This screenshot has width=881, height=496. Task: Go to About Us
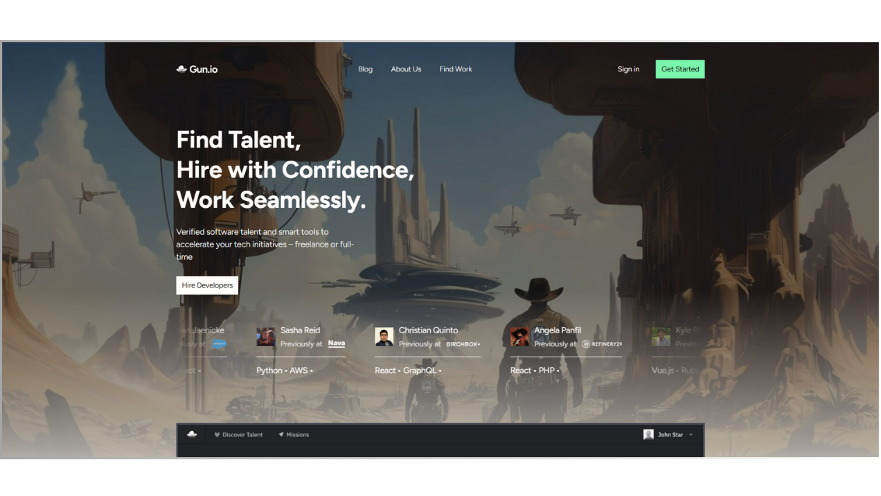[406, 69]
